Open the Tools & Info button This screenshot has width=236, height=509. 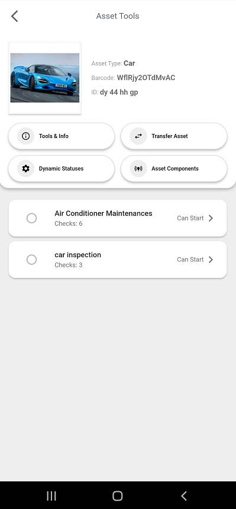(x=62, y=136)
